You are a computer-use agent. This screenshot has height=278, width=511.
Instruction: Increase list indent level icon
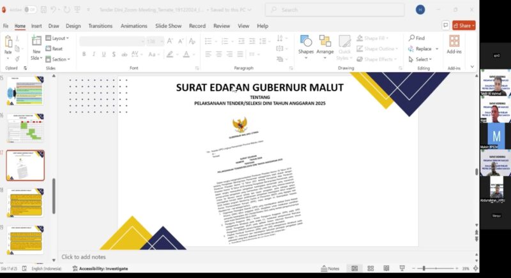(252, 41)
